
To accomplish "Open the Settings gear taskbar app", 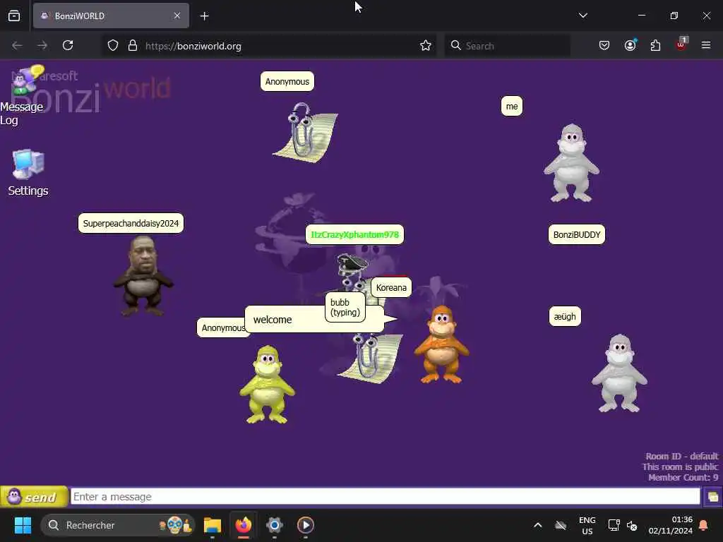I will (x=275, y=525).
